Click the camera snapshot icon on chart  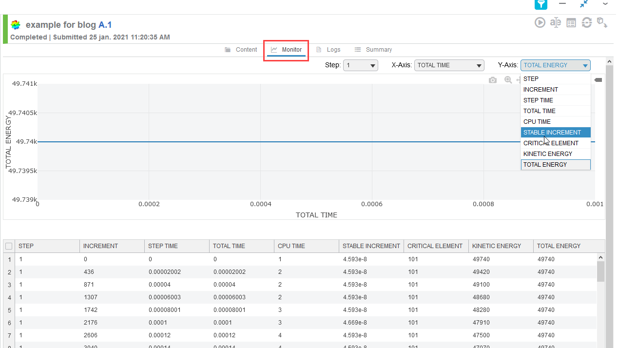tap(493, 80)
